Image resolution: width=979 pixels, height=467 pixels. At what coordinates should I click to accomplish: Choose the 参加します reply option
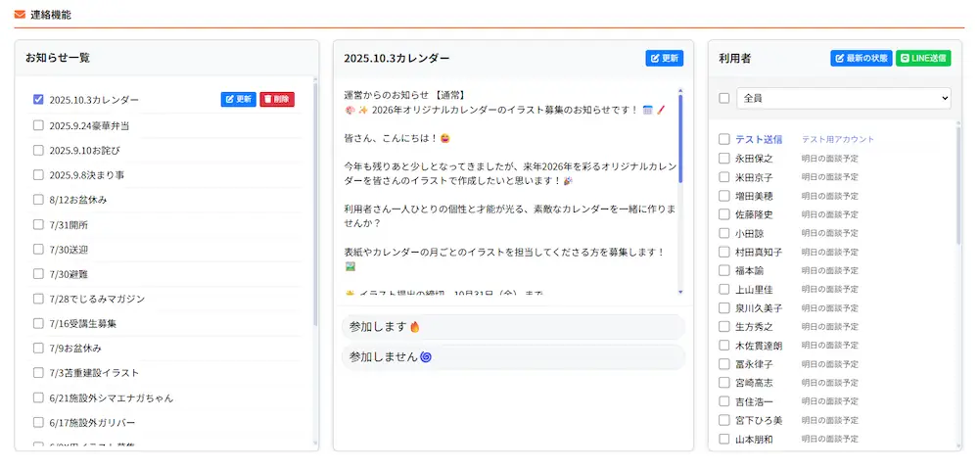click(x=513, y=327)
